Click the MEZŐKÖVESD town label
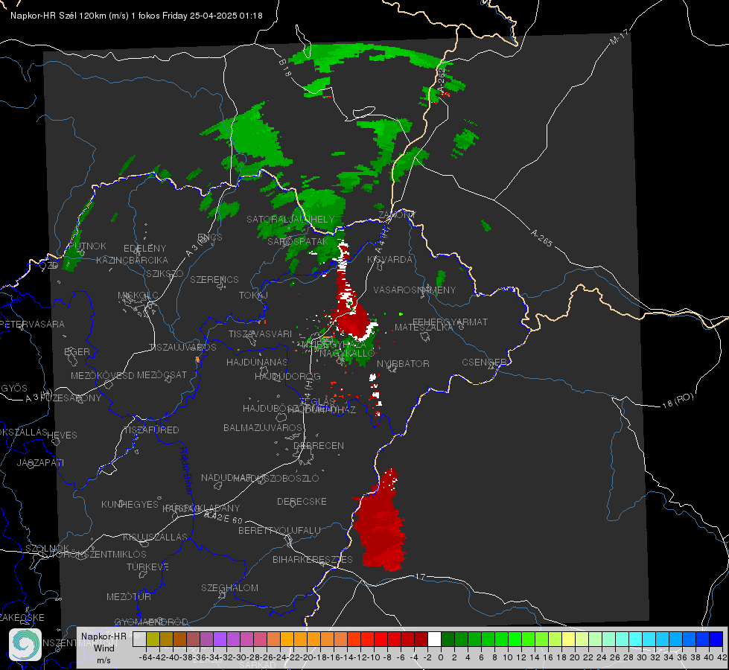The height and width of the screenshot is (670, 729). click(x=102, y=375)
